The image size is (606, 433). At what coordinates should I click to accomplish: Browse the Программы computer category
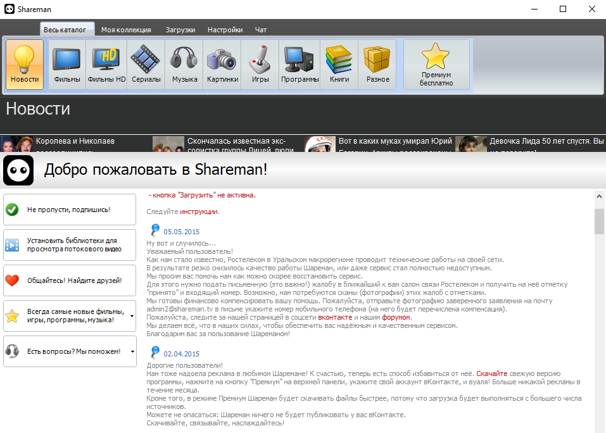point(300,65)
